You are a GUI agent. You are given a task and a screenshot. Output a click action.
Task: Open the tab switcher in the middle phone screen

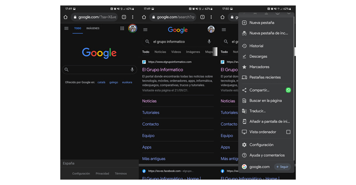coord(202,17)
